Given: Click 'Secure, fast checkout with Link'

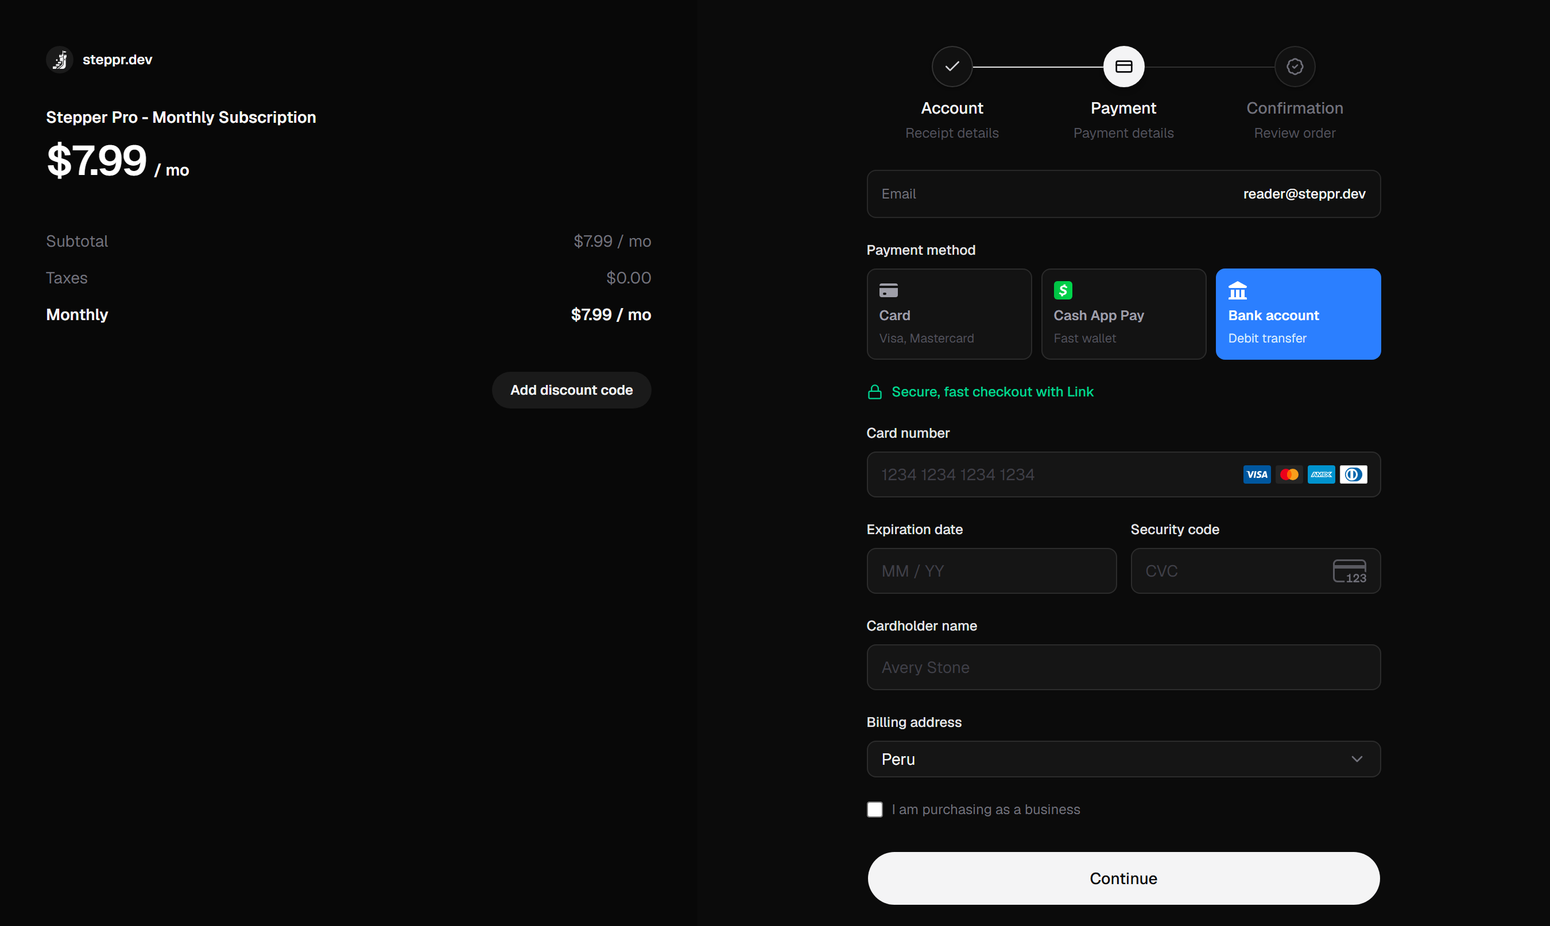Looking at the screenshot, I should [x=993, y=392].
